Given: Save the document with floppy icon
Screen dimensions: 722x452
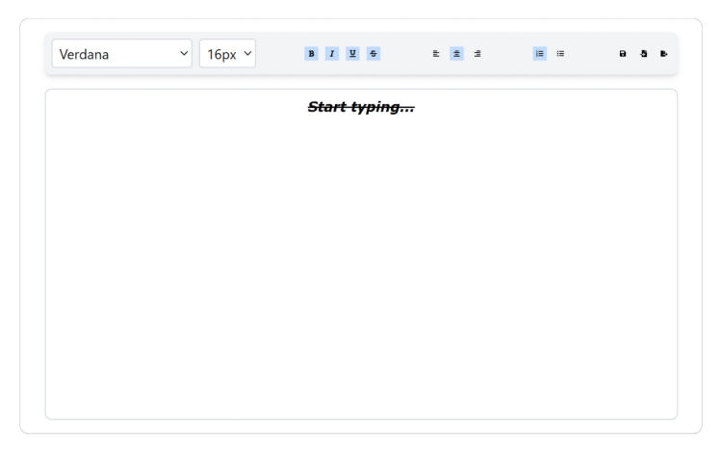Looking at the screenshot, I should [x=623, y=53].
